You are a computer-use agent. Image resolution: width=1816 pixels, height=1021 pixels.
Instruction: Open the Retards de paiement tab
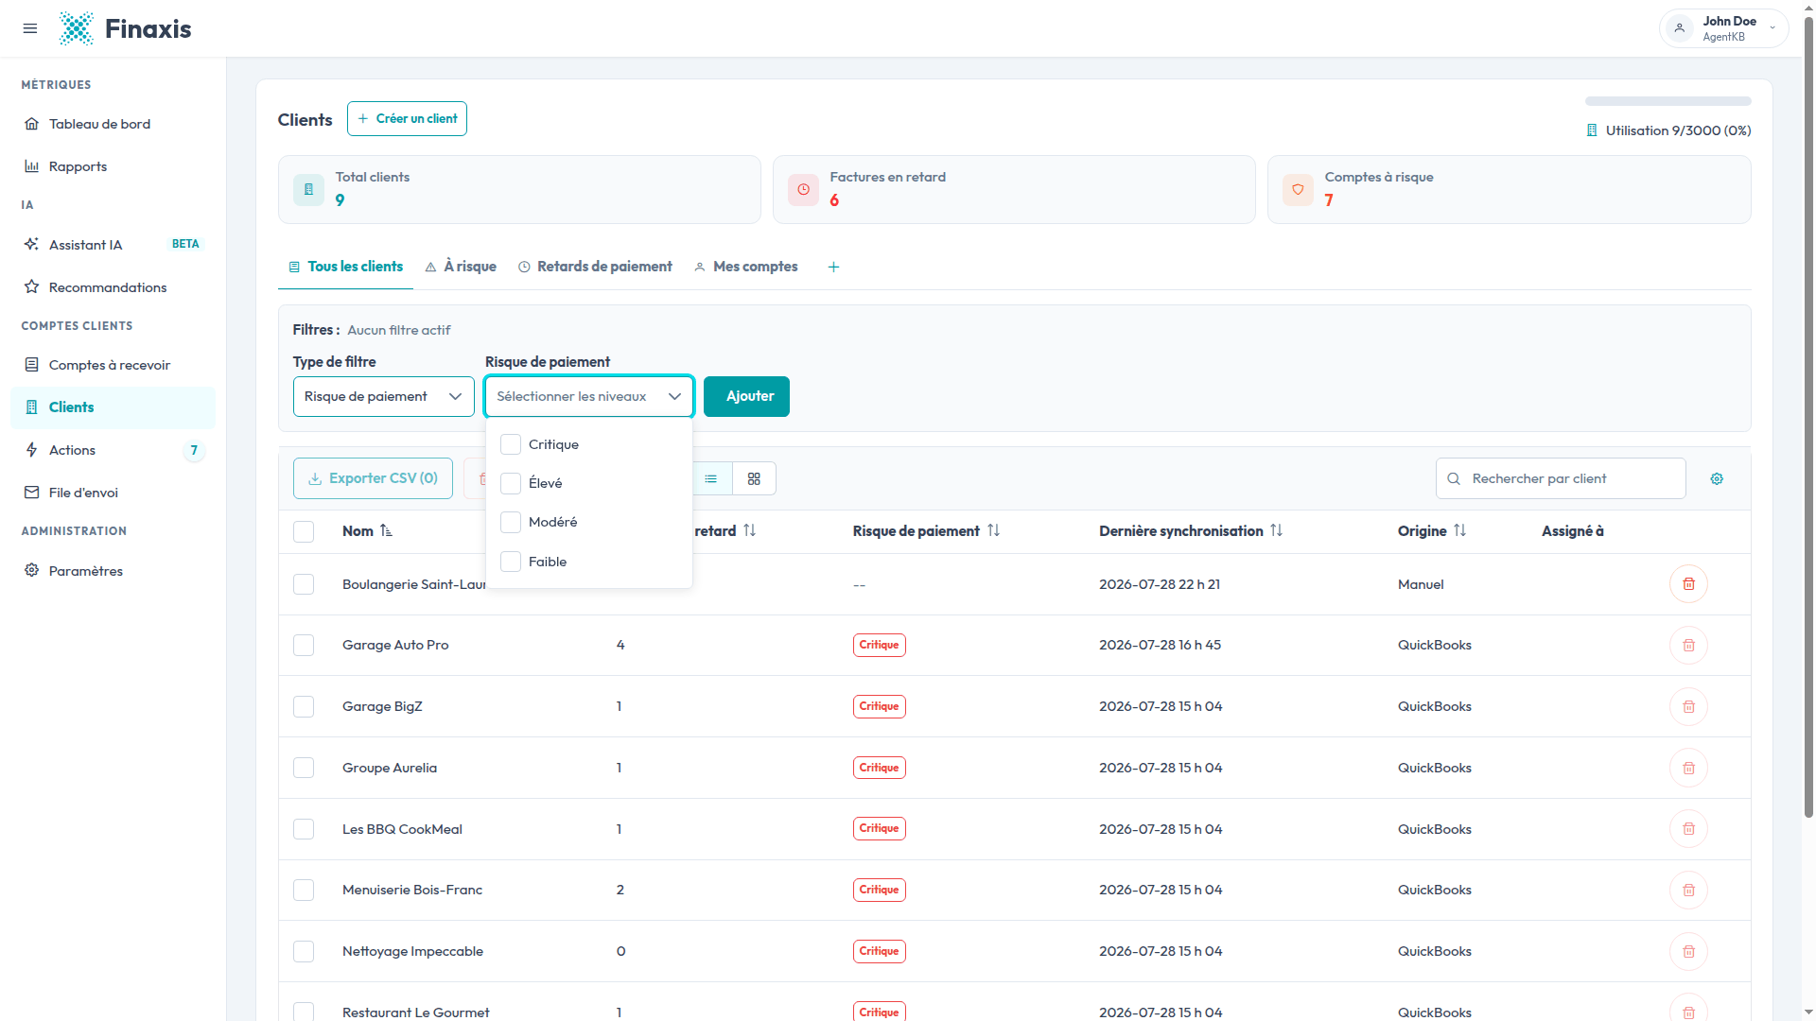coord(595,267)
